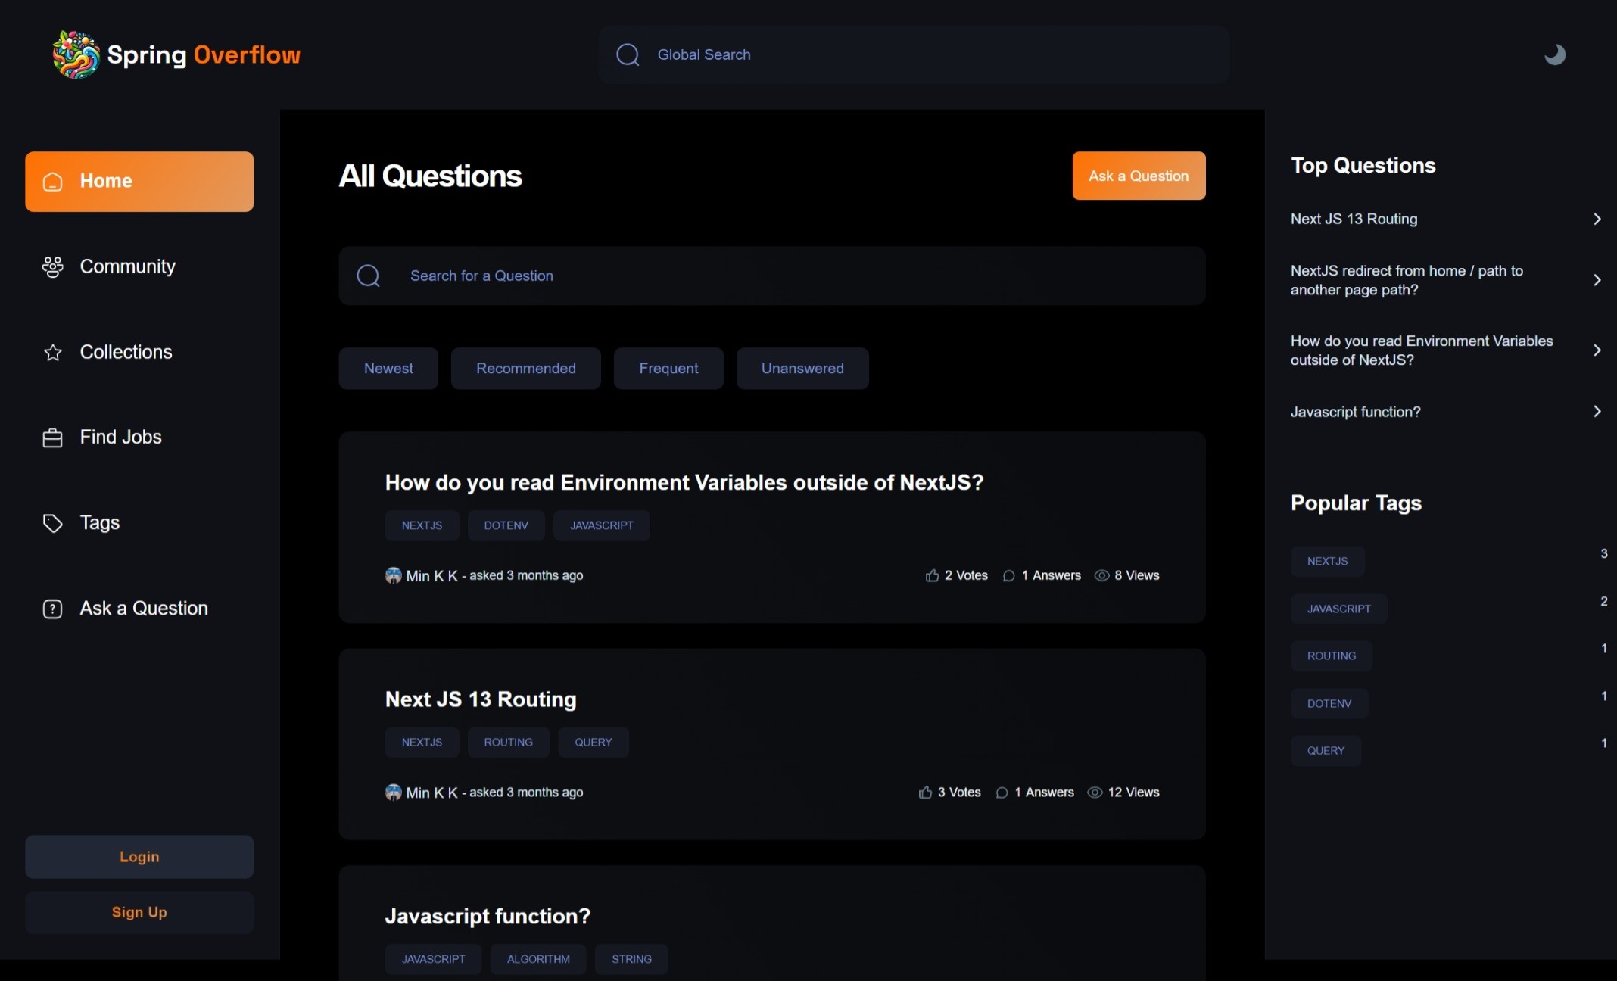Click the Spring Overflow logo icon
Screen dimensions: 1617x981
[x=75, y=54]
